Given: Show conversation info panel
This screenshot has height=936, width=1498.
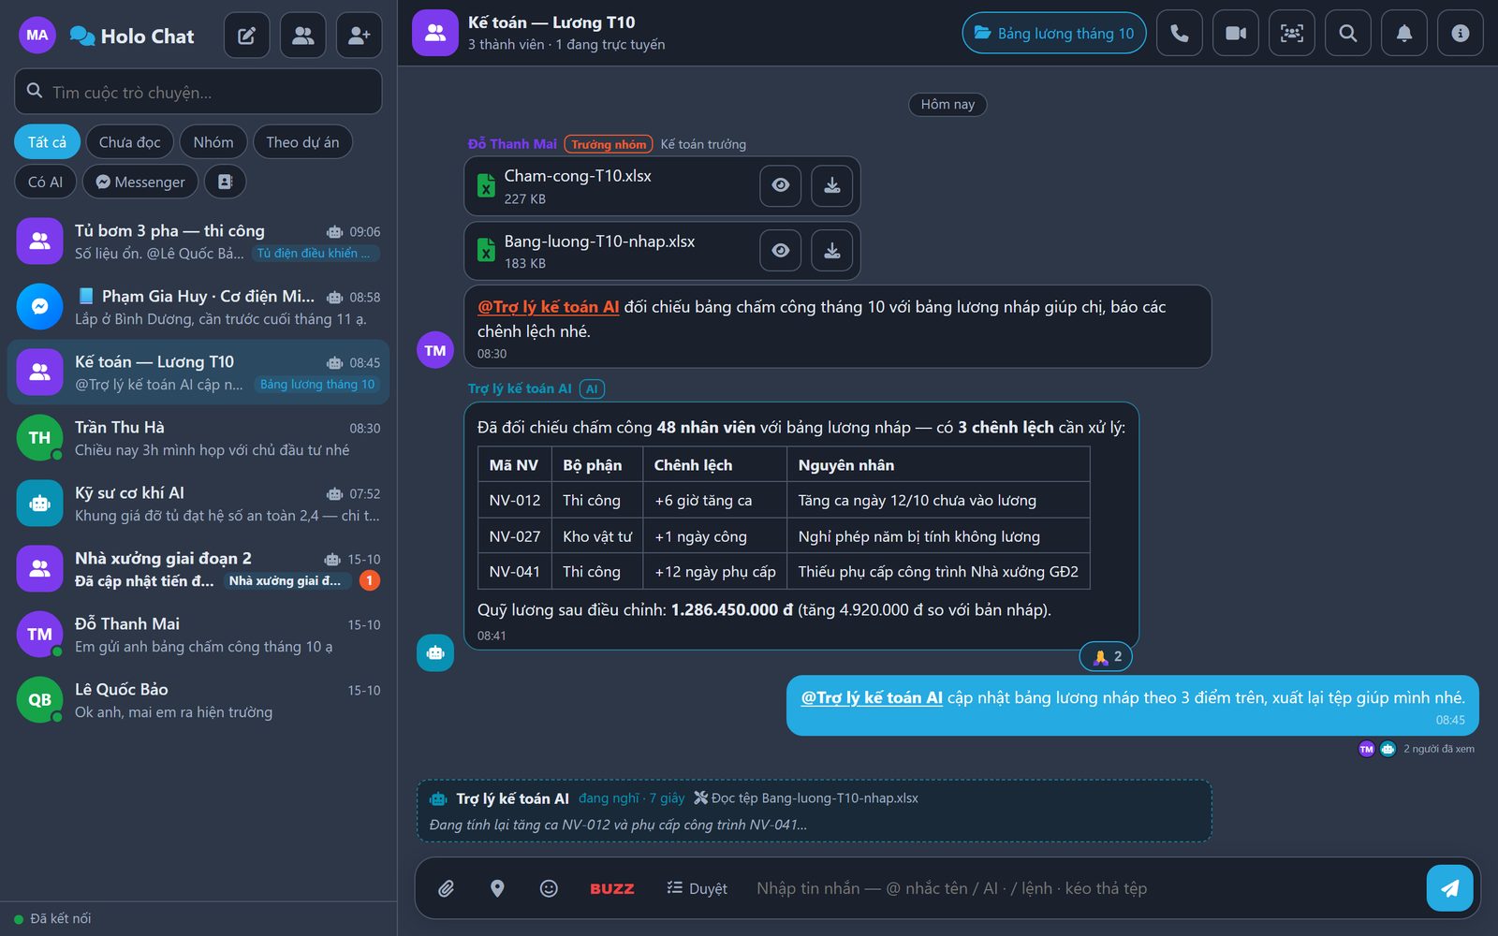Looking at the screenshot, I should (1461, 34).
